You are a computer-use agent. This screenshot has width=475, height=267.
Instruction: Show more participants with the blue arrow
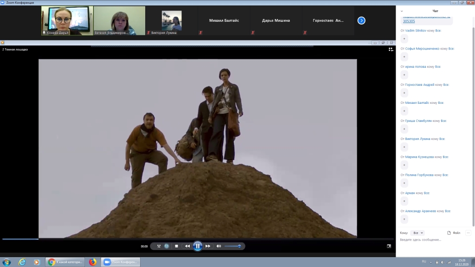(361, 20)
